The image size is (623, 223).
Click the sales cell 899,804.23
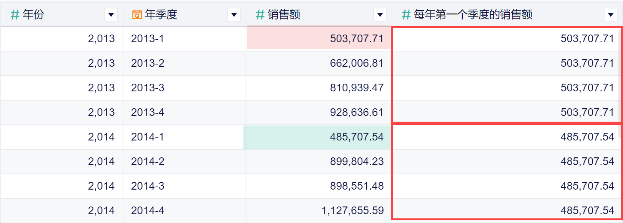[x=319, y=162]
